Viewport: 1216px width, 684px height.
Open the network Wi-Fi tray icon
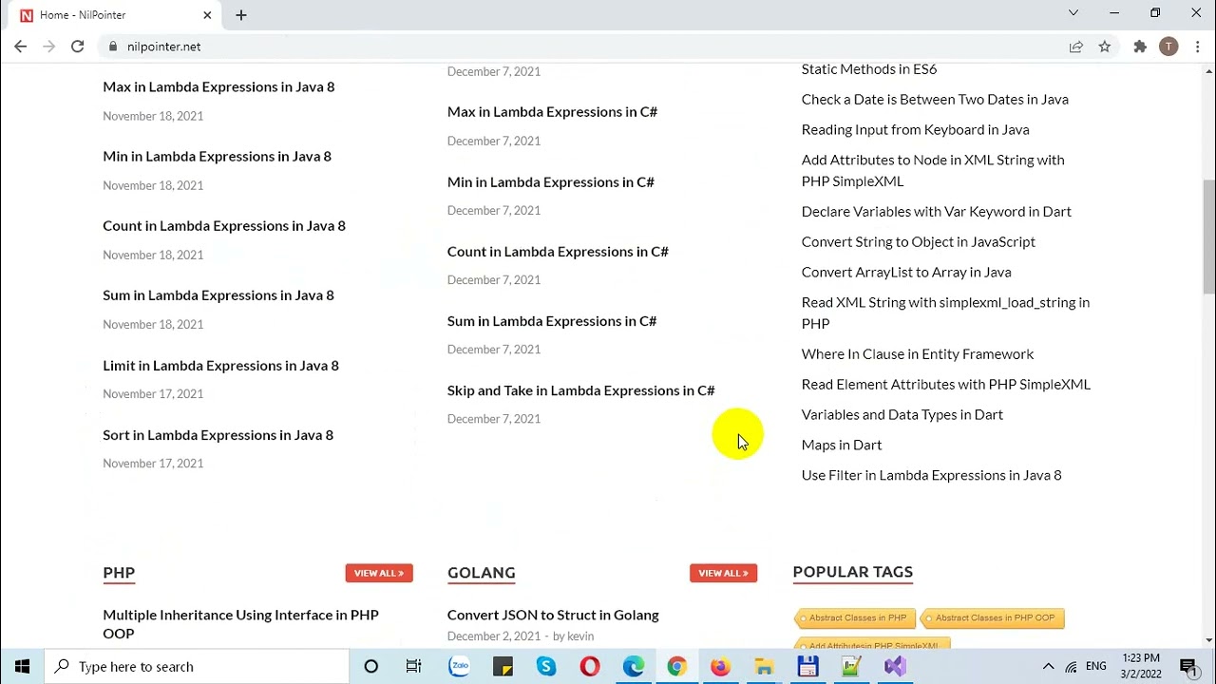[1072, 666]
